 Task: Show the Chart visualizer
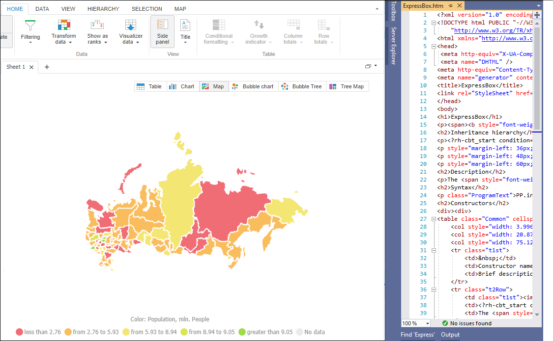pyautogui.click(x=181, y=86)
